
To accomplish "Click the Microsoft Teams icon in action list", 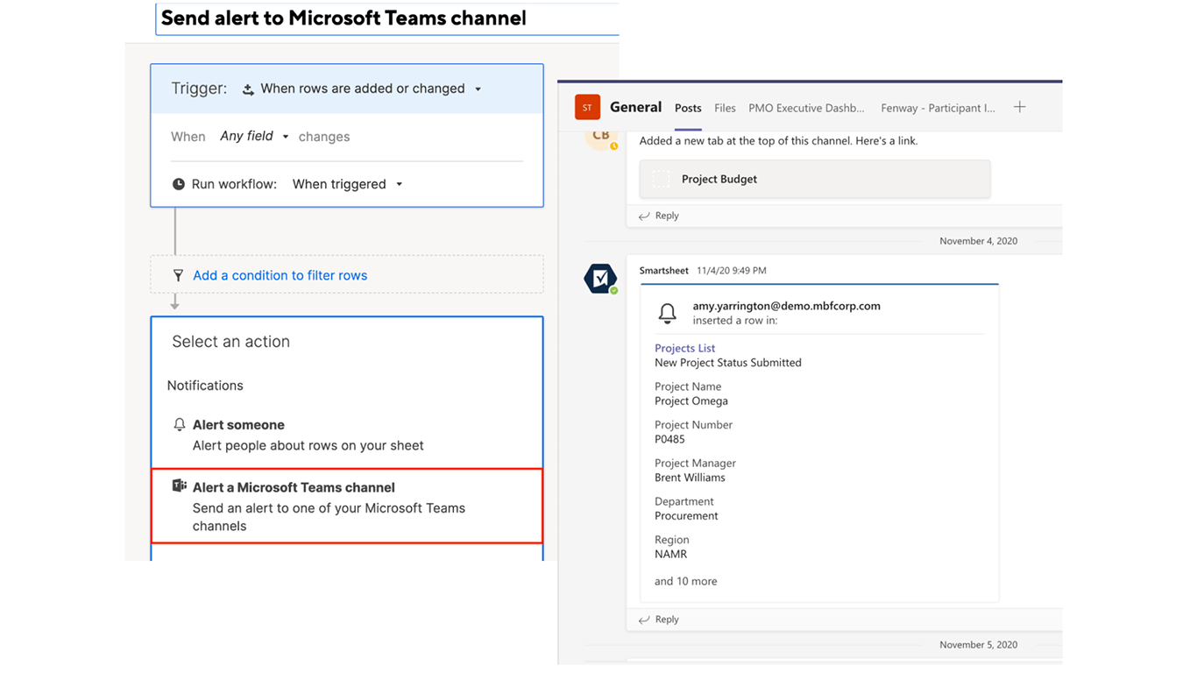I will (180, 486).
